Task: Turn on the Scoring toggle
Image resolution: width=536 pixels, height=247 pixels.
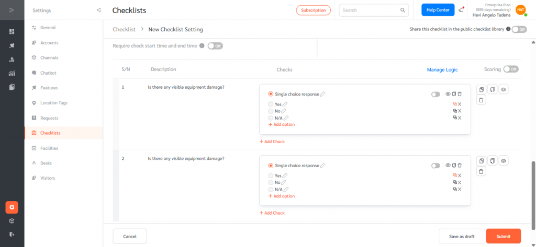Action: click(510, 69)
